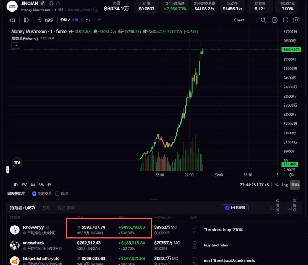Open Iknowwhyy trader profile avatar

tap(15, 230)
